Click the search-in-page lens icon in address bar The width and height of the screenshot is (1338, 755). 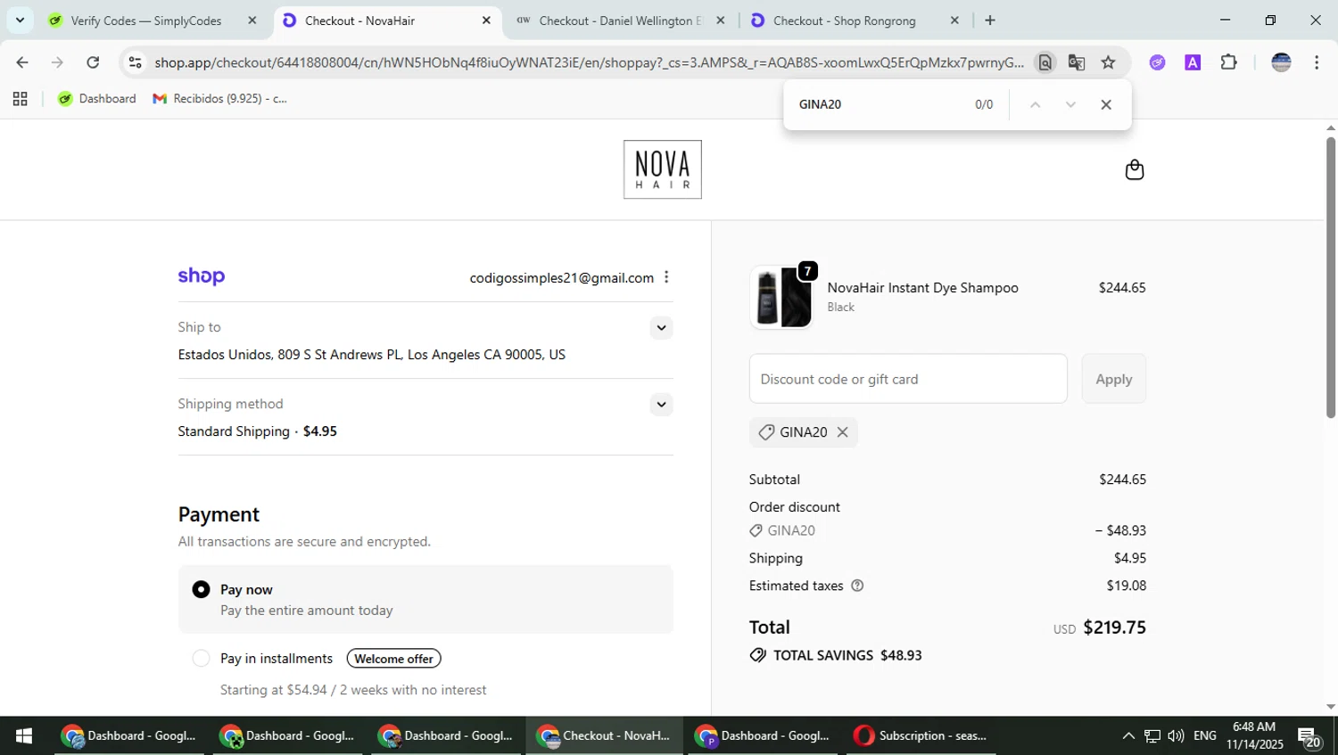(x=1045, y=62)
